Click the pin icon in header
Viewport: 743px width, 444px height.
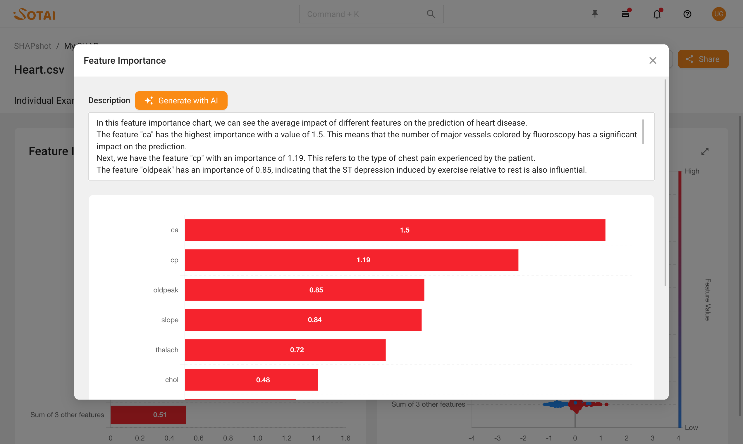(595, 14)
